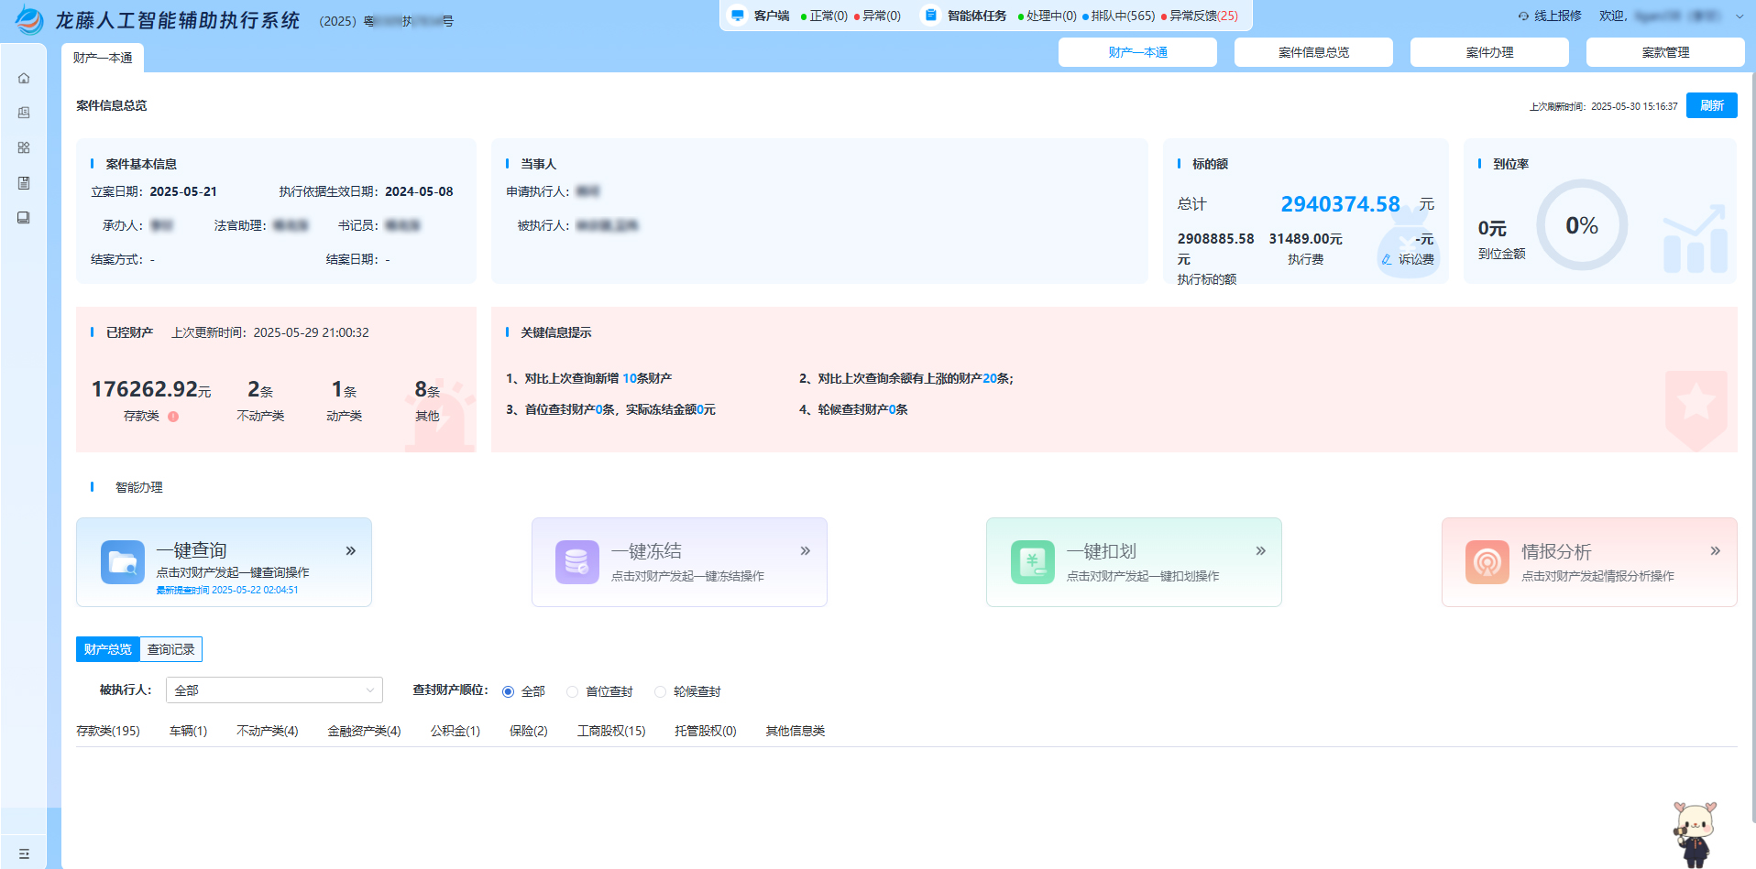Select the 全部 radio for 查封财产顺位
1756x869 pixels.
(509, 691)
